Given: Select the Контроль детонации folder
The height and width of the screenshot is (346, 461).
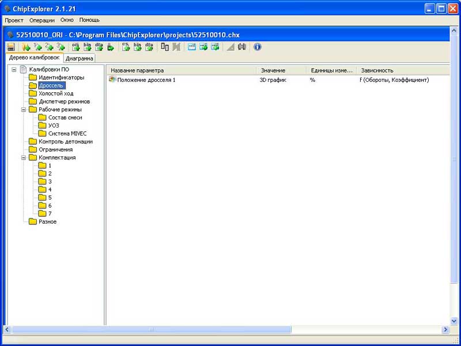Looking at the screenshot, I should [x=65, y=141].
